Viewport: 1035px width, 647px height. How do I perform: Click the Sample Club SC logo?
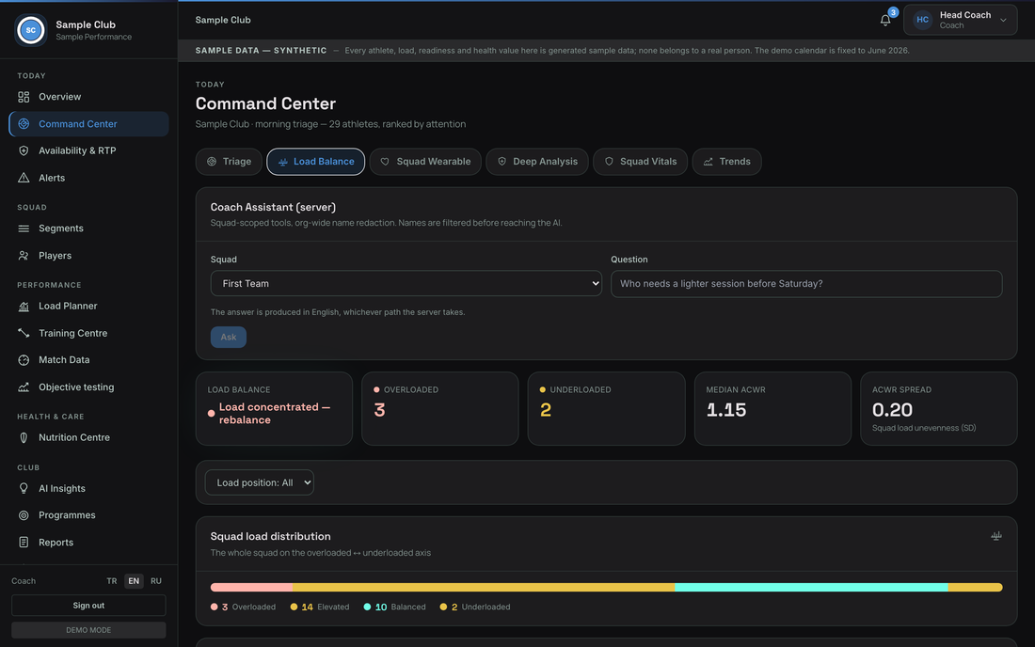[x=30, y=30]
